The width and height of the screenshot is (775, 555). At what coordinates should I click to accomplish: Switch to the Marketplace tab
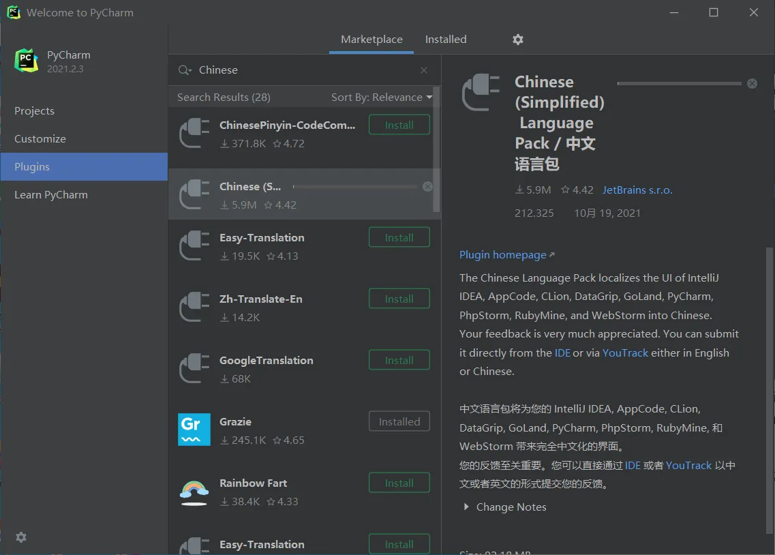coord(371,40)
